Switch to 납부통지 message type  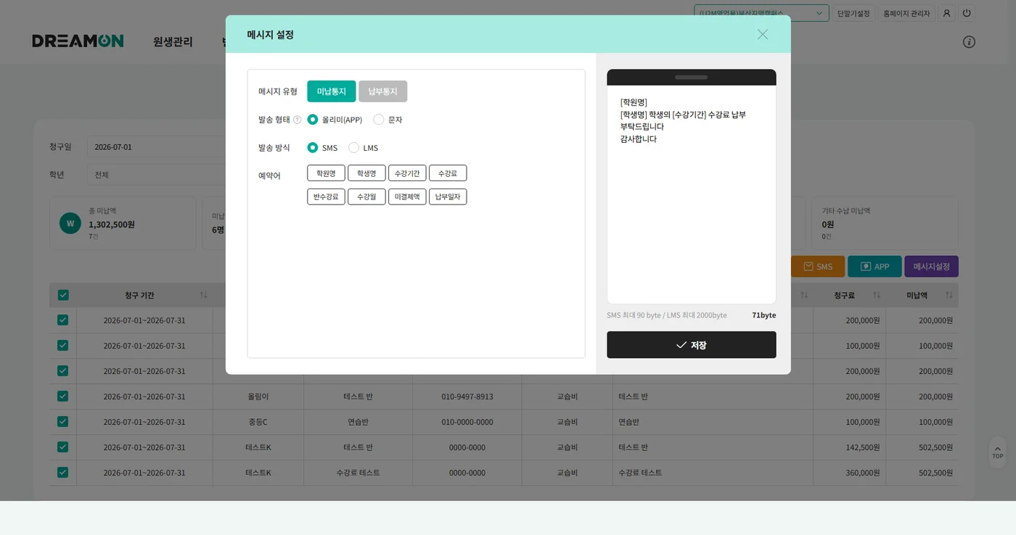point(382,91)
